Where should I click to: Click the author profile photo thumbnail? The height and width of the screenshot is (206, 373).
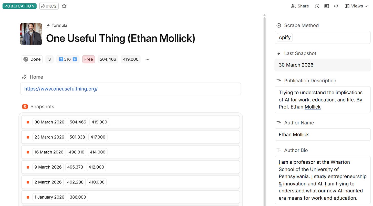click(x=31, y=34)
